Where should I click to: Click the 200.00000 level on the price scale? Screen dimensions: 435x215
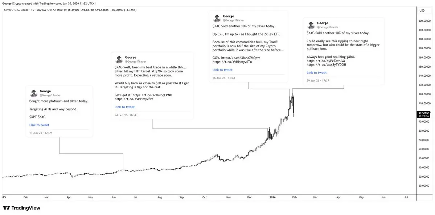424,21
